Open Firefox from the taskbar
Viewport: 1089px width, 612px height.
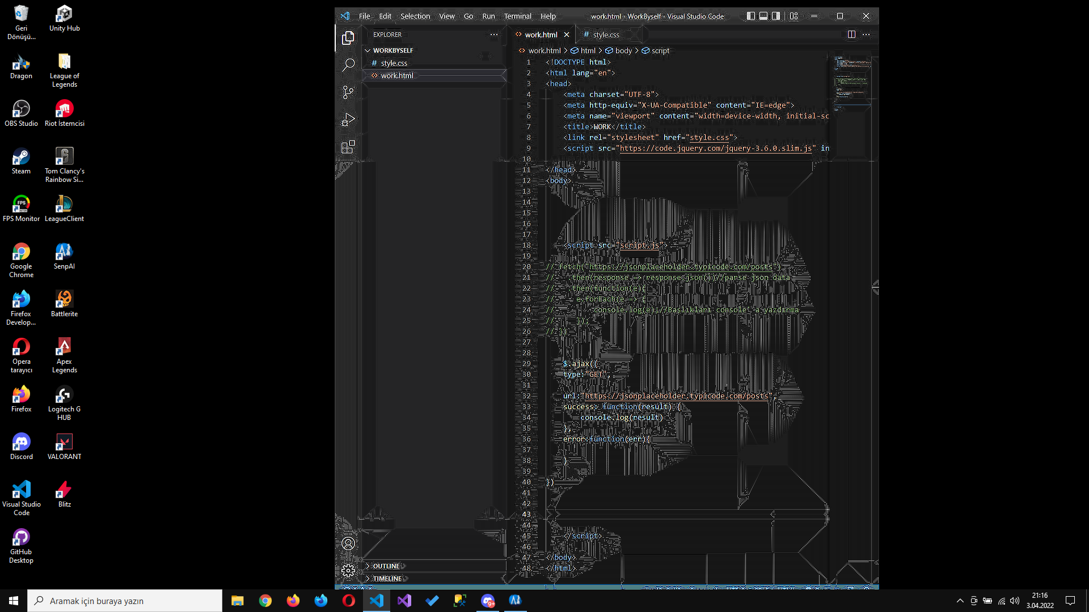coord(293,601)
